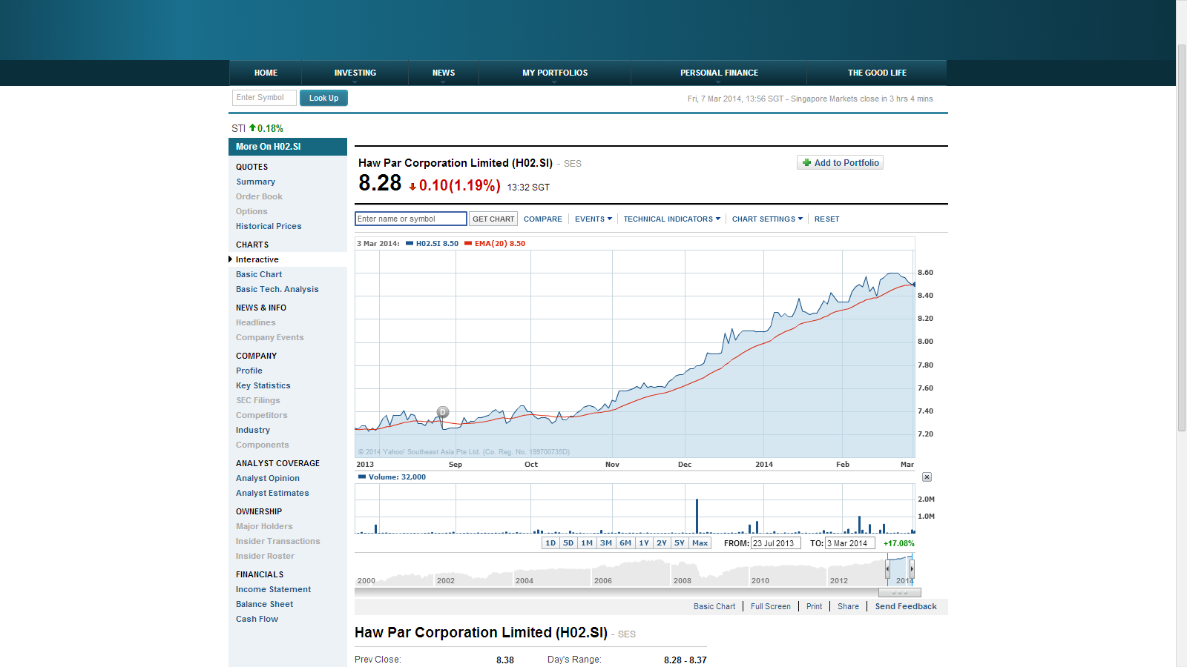1187x667 pixels.
Task: Select the 1D time range
Action: (550, 543)
